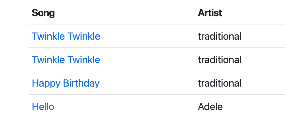Click blank space between Song and Artist headers
285x134 pixels.
(125, 13)
